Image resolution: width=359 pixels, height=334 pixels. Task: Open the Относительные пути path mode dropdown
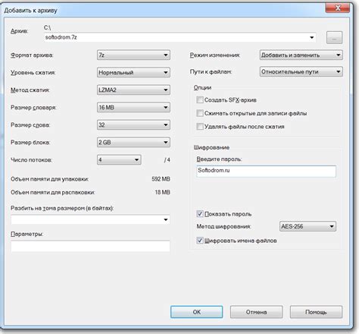click(301, 71)
